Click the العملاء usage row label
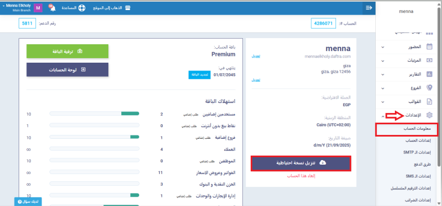442x206 pixels. tap(229, 149)
